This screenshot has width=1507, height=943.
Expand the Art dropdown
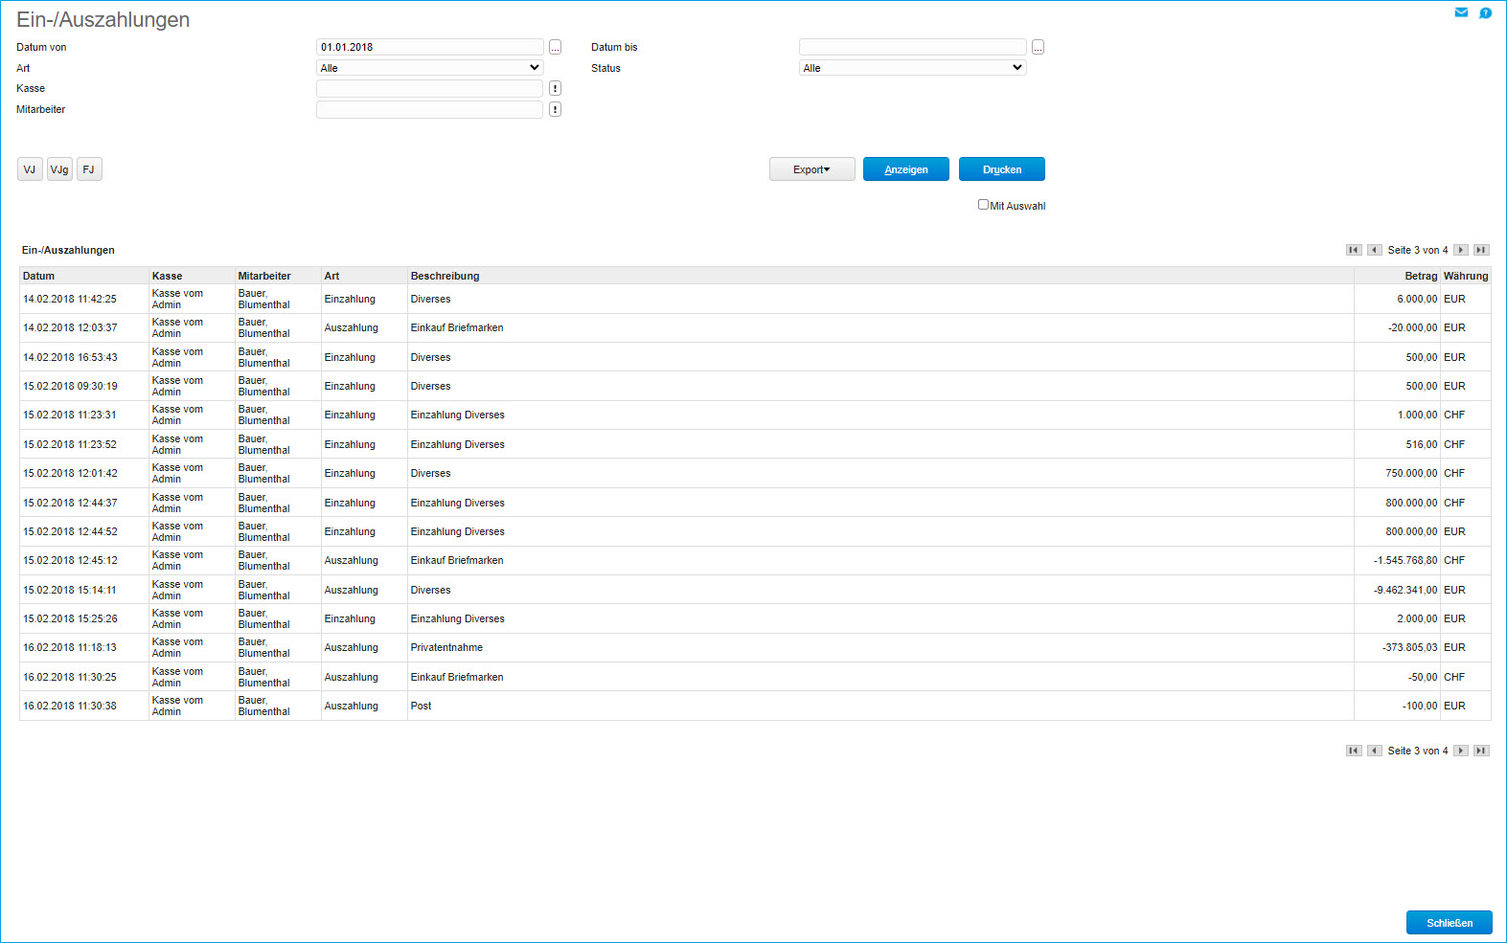[430, 68]
